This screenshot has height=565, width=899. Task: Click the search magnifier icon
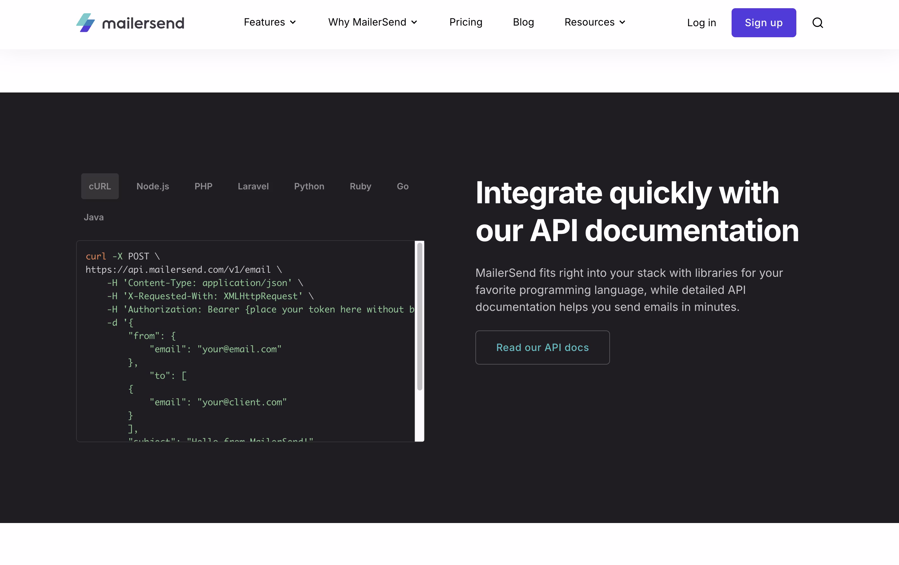click(817, 23)
